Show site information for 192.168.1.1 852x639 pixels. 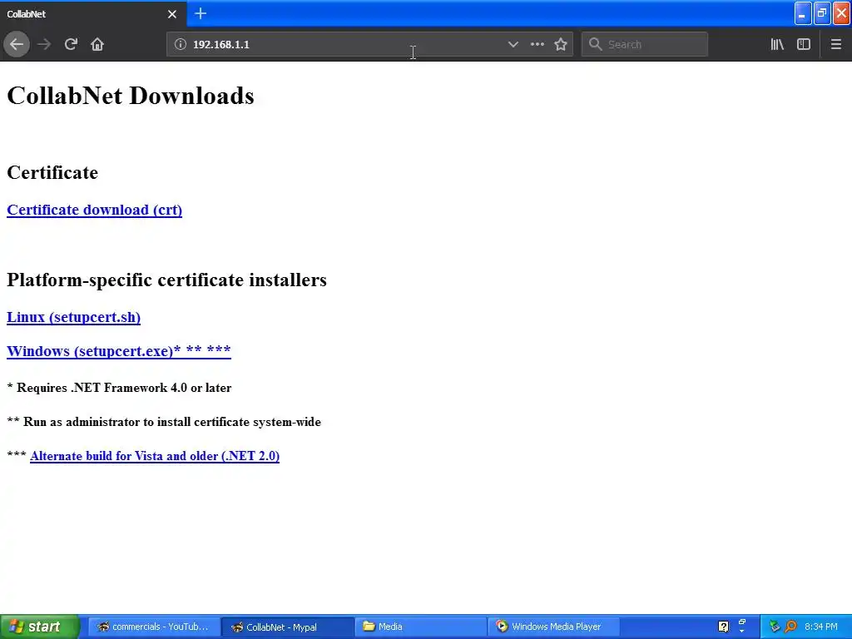pyautogui.click(x=181, y=44)
